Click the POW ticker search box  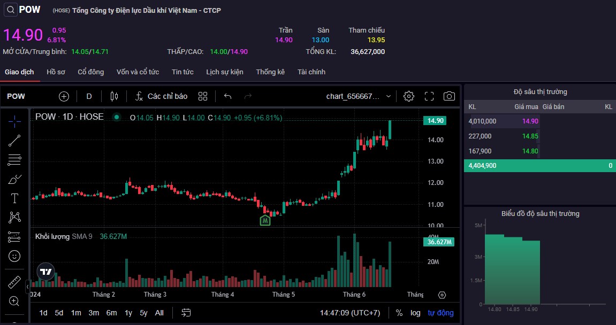tap(25, 10)
